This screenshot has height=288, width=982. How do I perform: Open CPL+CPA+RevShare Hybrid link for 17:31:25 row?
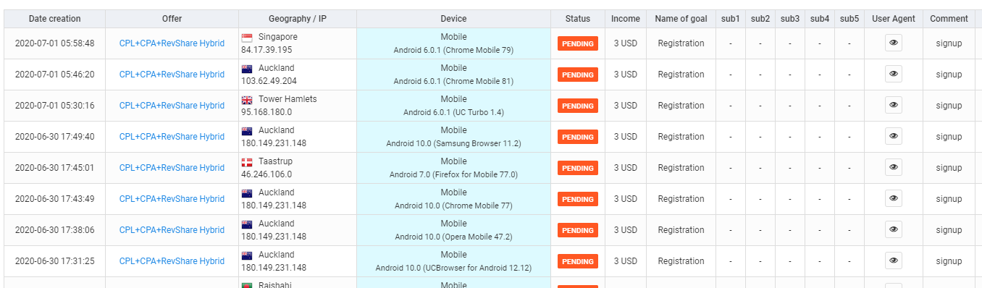[x=172, y=261]
